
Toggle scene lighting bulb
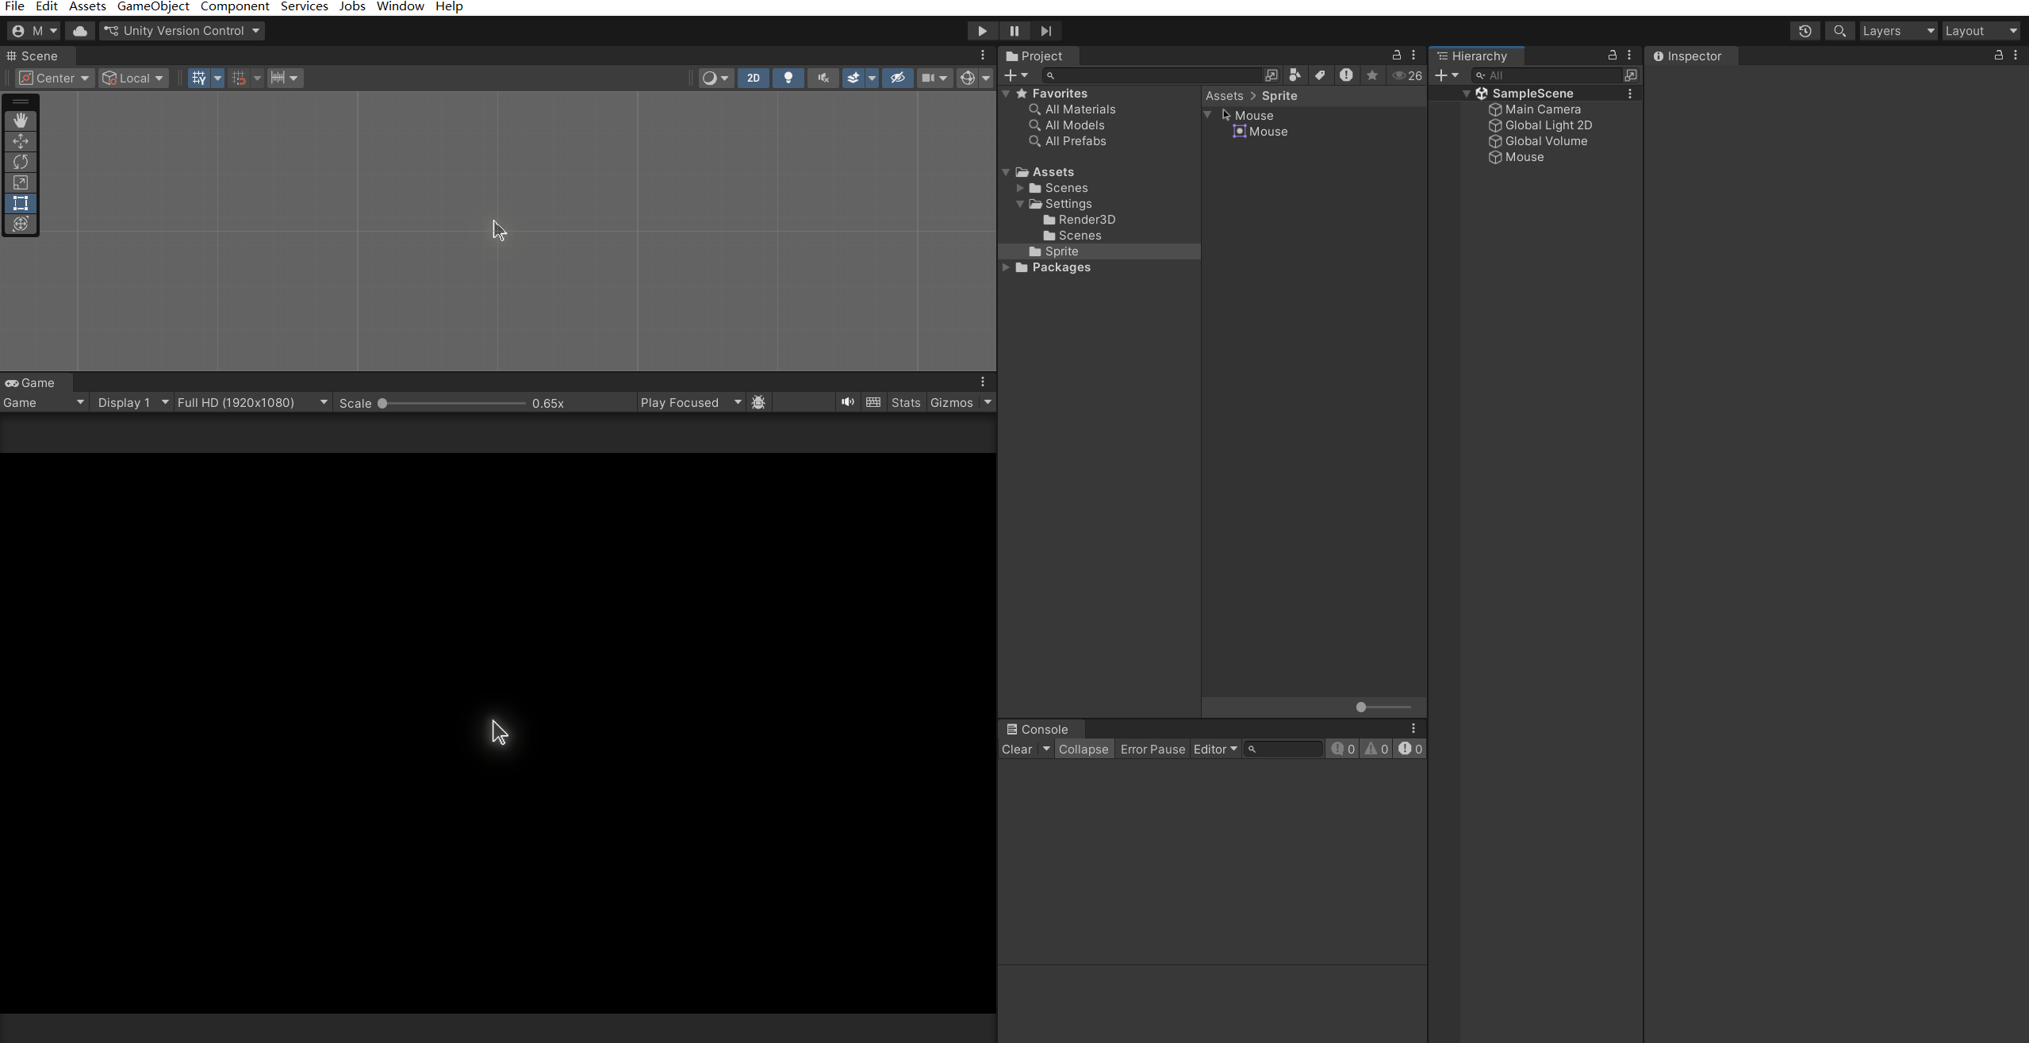[788, 78]
